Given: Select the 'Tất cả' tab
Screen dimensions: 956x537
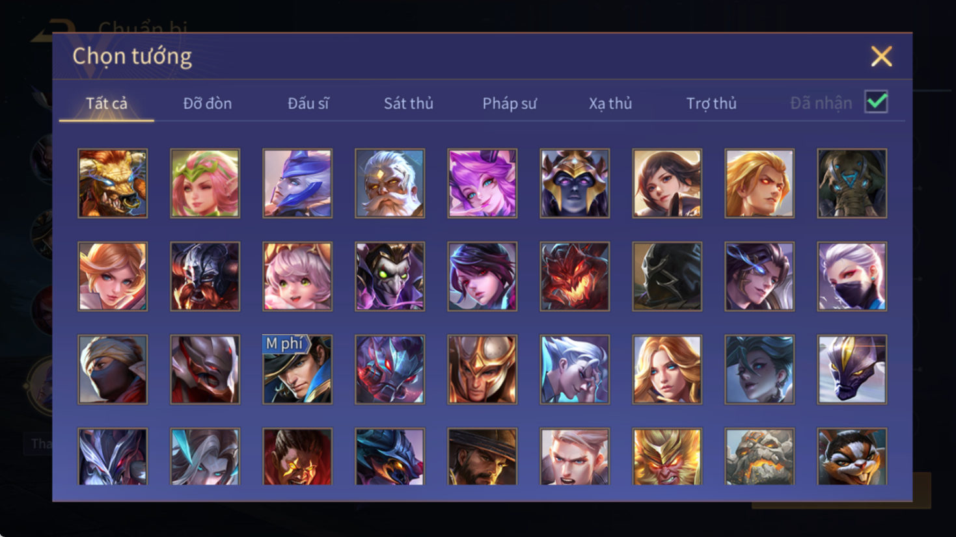Looking at the screenshot, I should pyautogui.click(x=107, y=103).
